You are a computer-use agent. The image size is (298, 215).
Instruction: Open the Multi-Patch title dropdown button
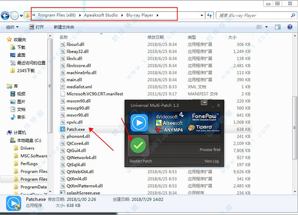(x=204, y=103)
